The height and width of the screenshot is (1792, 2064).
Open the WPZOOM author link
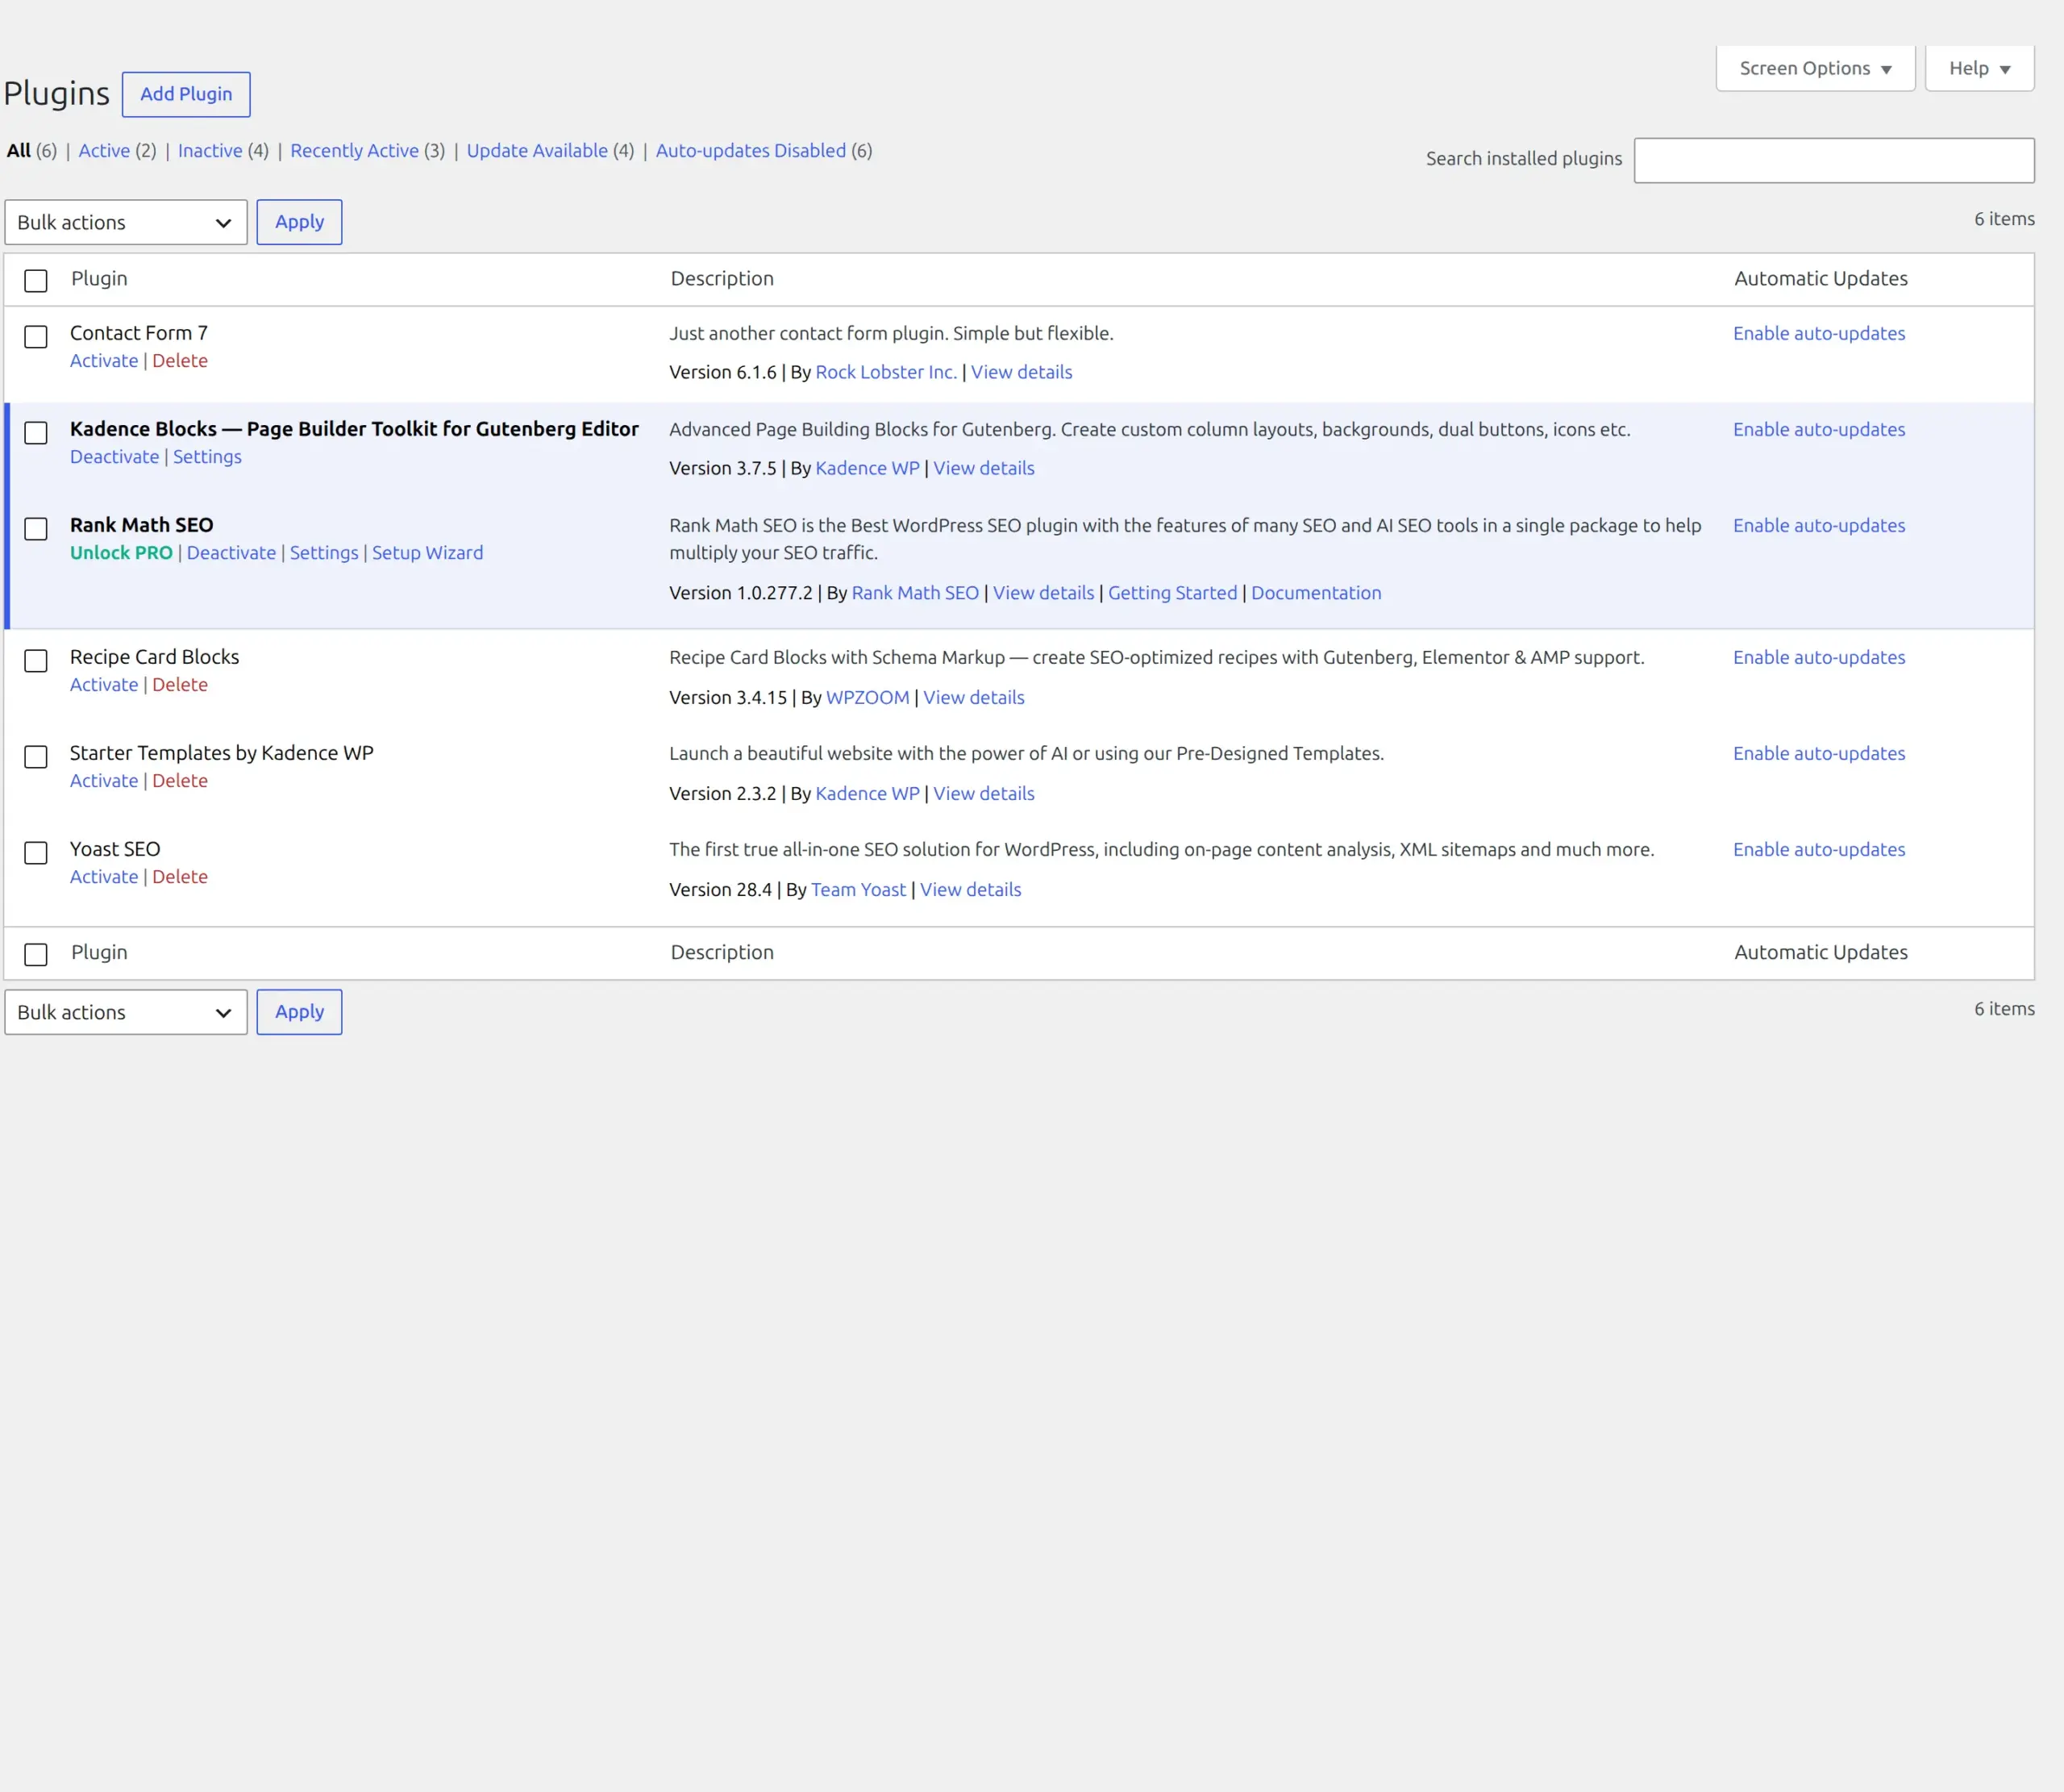(868, 697)
